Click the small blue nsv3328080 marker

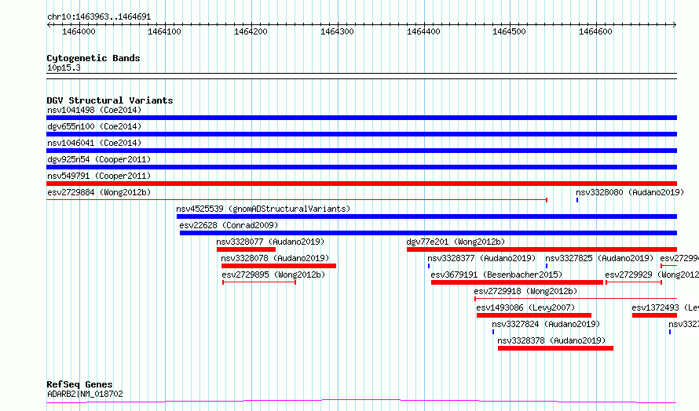coord(577,200)
